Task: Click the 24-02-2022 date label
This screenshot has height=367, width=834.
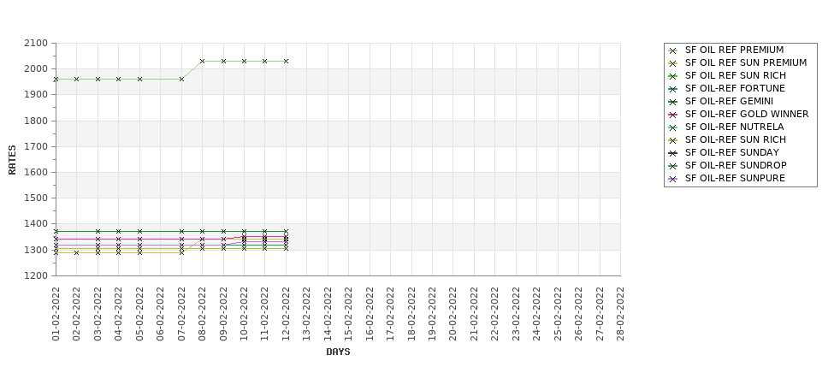Action: click(x=536, y=314)
